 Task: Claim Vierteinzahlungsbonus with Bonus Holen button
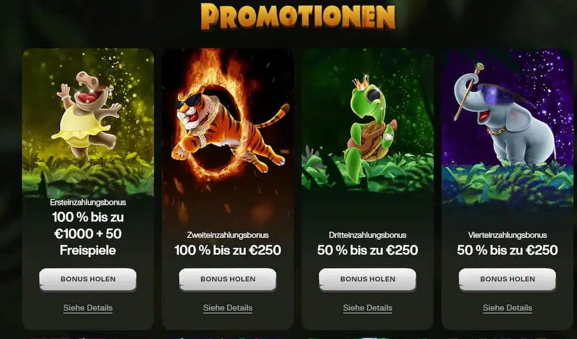tap(507, 279)
